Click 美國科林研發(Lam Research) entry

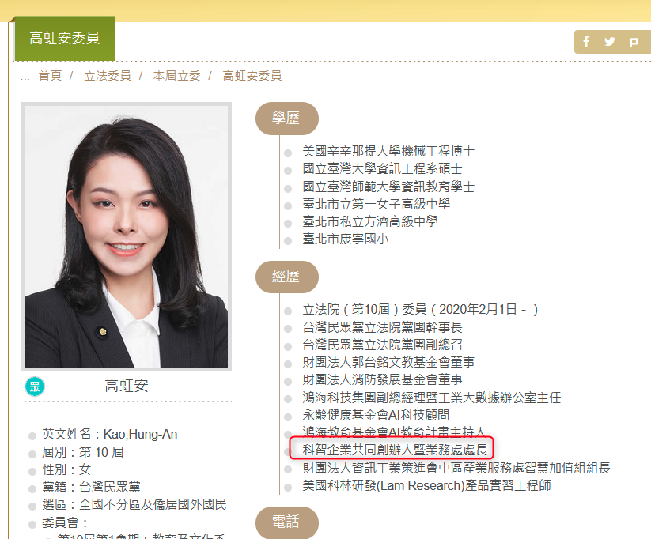pos(426,485)
